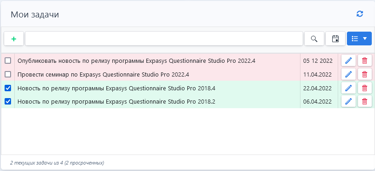Open the calendar date picker
The width and height of the screenshot is (375, 171).
[x=335, y=39]
